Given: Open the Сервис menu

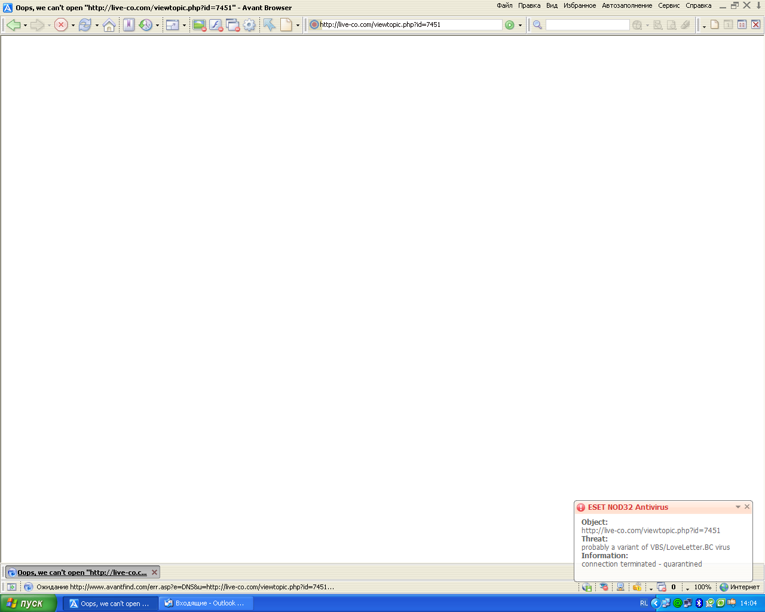Looking at the screenshot, I should click(669, 5).
